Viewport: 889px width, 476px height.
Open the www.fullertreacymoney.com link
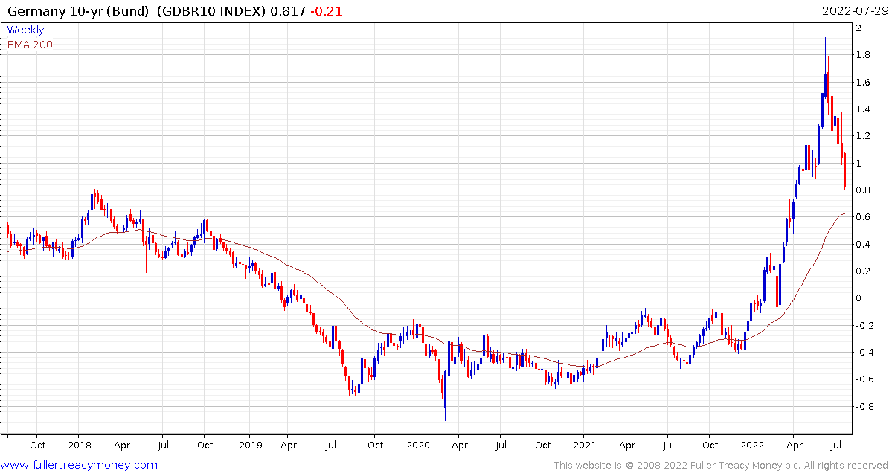click(x=79, y=466)
